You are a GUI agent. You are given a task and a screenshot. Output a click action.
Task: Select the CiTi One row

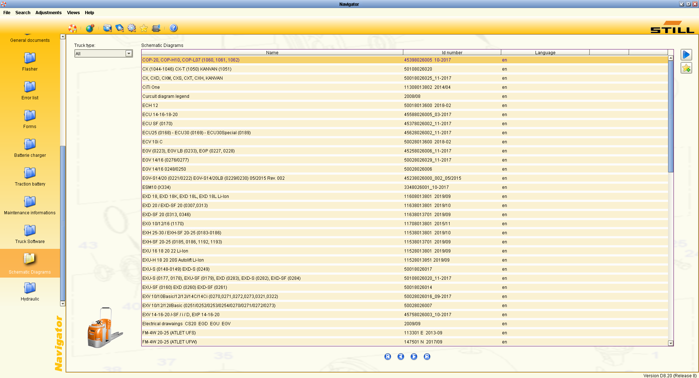click(405, 87)
